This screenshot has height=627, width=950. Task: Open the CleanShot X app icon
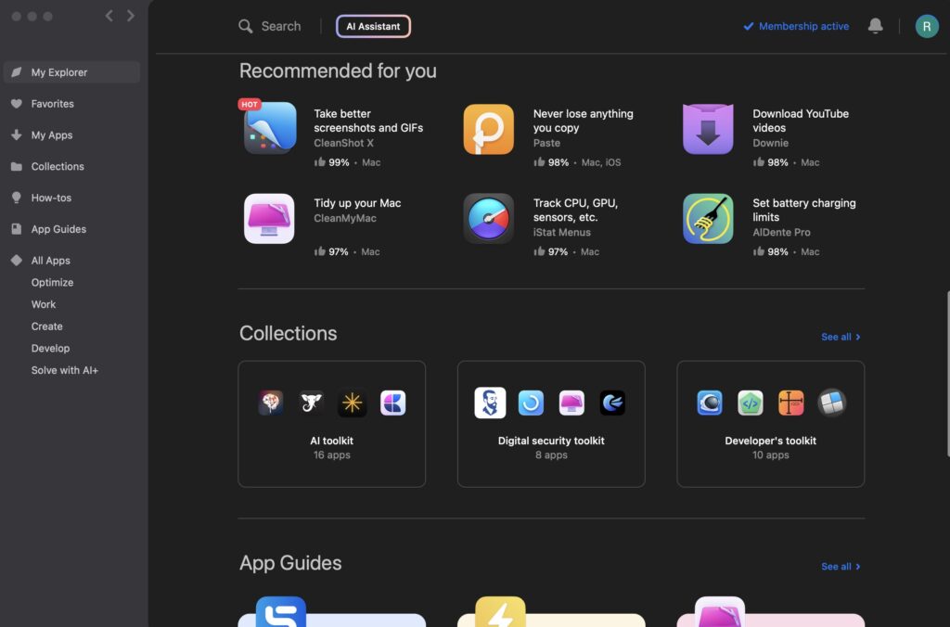point(270,128)
